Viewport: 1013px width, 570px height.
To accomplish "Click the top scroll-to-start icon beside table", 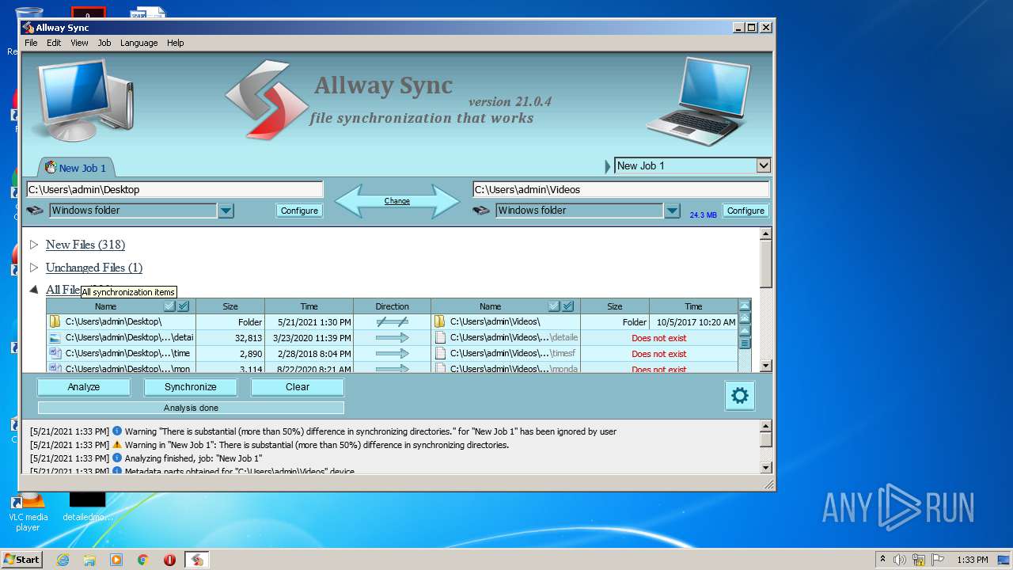I will tap(744, 306).
